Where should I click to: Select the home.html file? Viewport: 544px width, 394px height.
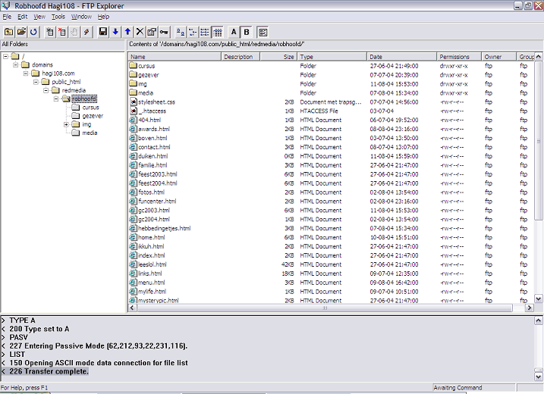tap(151, 237)
